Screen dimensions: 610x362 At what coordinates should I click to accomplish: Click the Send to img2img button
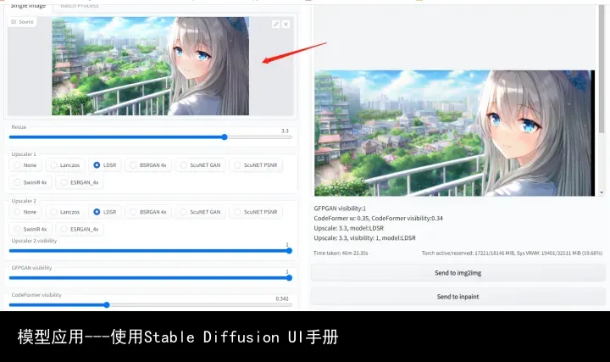pyautogui.click(x=457, y=272)
